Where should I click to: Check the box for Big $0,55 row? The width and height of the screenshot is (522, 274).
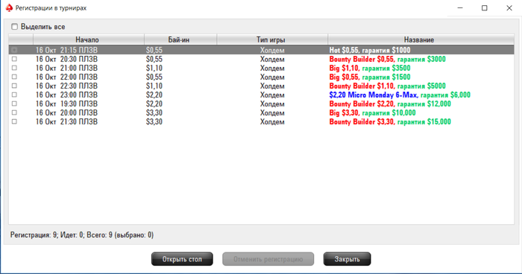pos(14,77)
